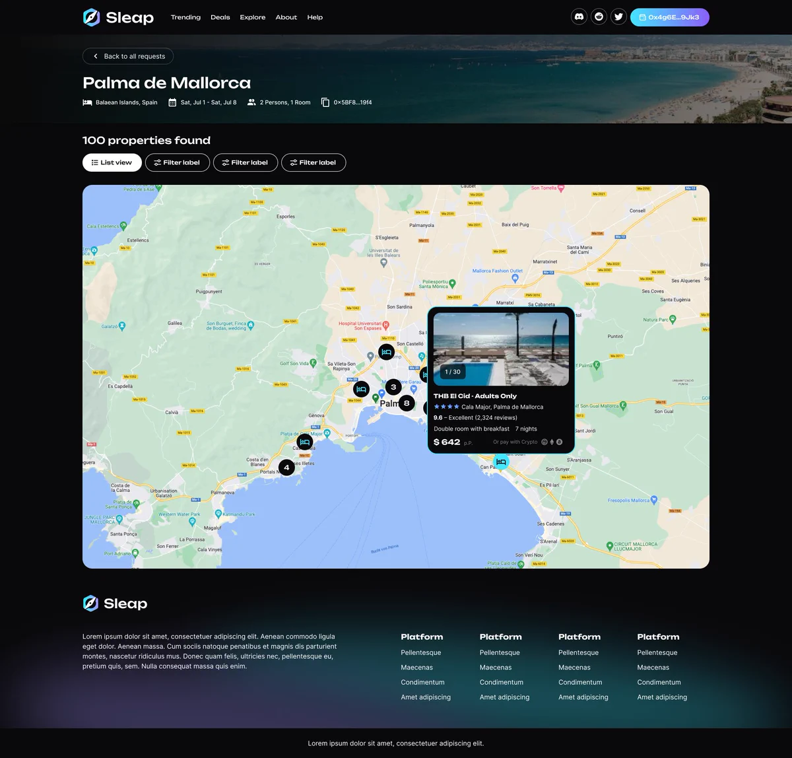Click the '2 Persons, 1 Room' text

285,102
